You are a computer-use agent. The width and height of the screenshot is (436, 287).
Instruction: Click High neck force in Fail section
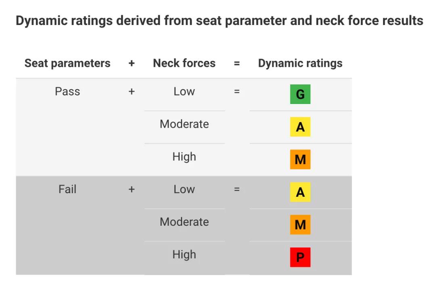point(184,255)
